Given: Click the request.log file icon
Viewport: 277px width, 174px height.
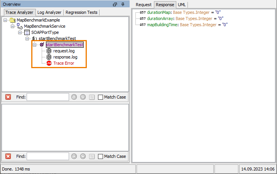Looking at the screenshot, I should [49, 51].
